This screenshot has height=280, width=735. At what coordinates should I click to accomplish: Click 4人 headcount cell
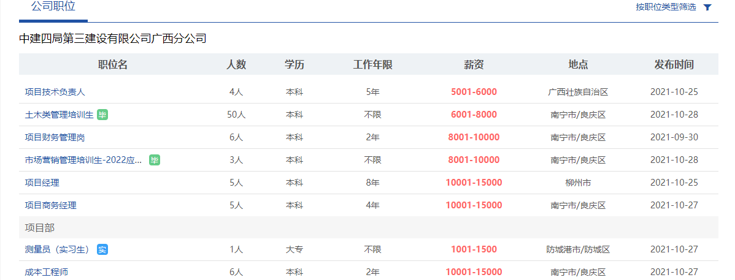pyautogui.click(x=236, y=93)
